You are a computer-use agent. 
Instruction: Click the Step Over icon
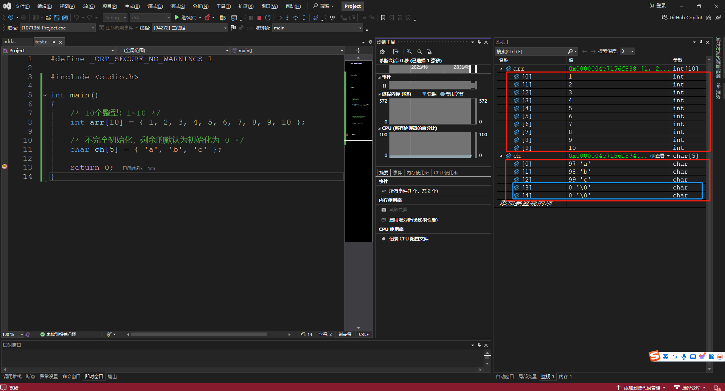coord(295,18)
